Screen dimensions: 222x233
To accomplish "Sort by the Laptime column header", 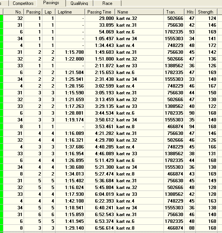I will 70,12.
